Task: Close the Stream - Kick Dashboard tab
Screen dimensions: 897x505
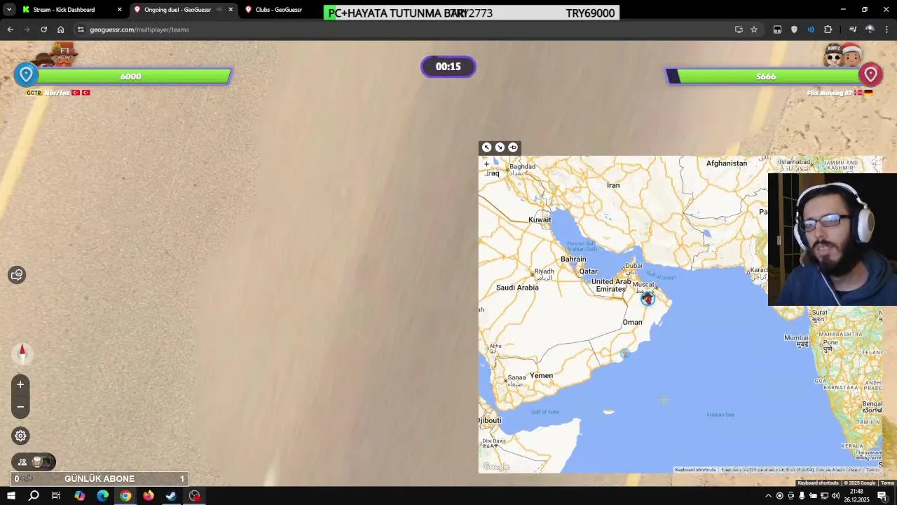Action: click(x=119, y=10)
